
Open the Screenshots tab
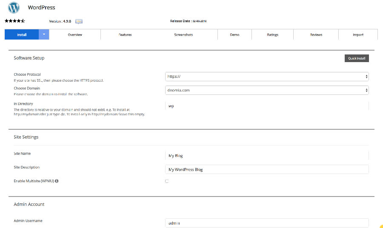pyautogui.click(x=183, y=34)
